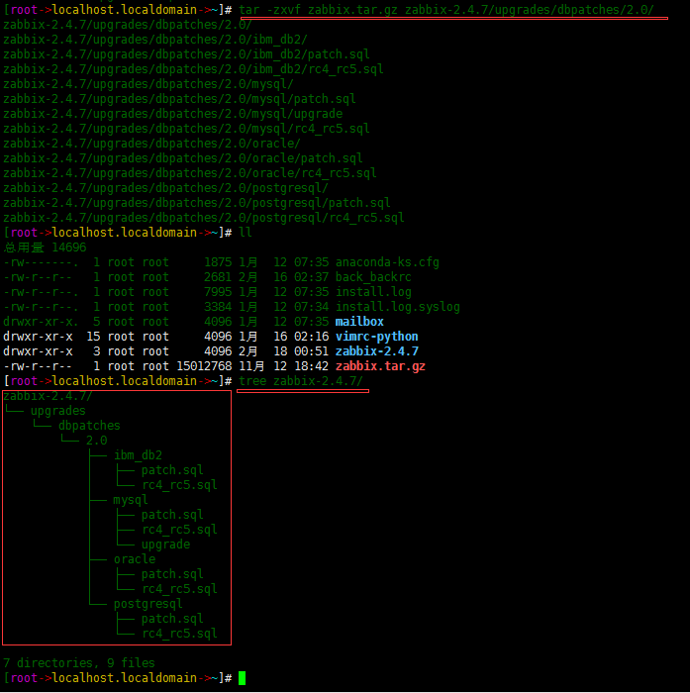690x693 pixels.
Task: Click output line ending in oracle/rc4_rc5.sql
Action: point(190,173)
